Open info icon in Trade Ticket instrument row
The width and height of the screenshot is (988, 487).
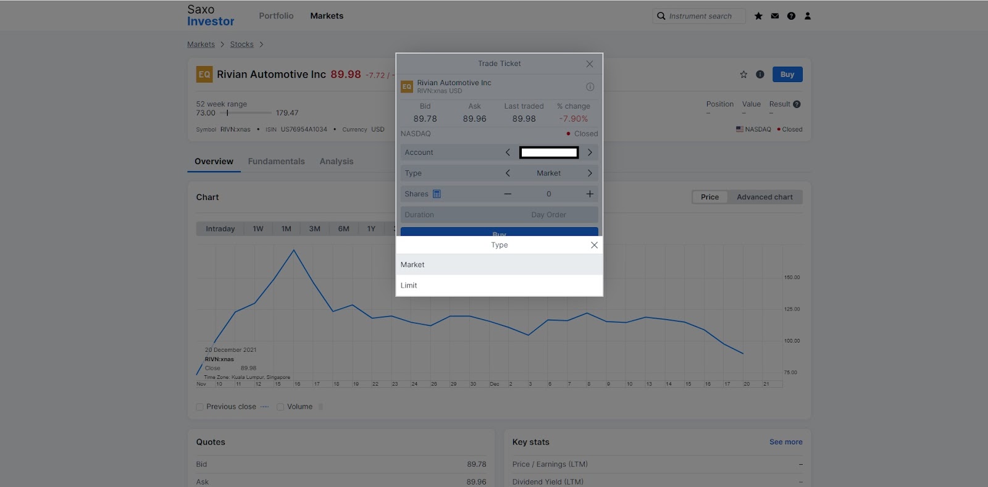click(x=590, y=87)
